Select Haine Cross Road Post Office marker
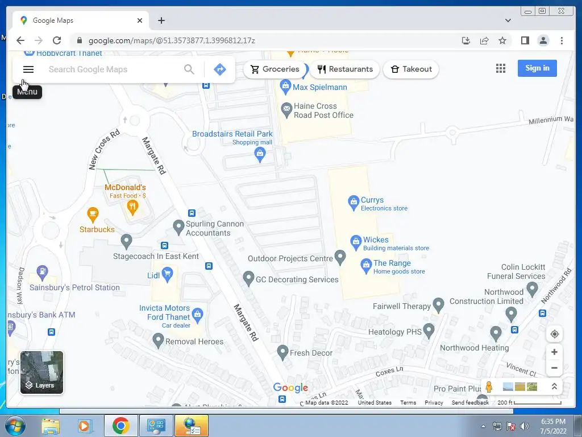Image resolution: width=582 pixels, height=437 pixels. click(286, 110)
